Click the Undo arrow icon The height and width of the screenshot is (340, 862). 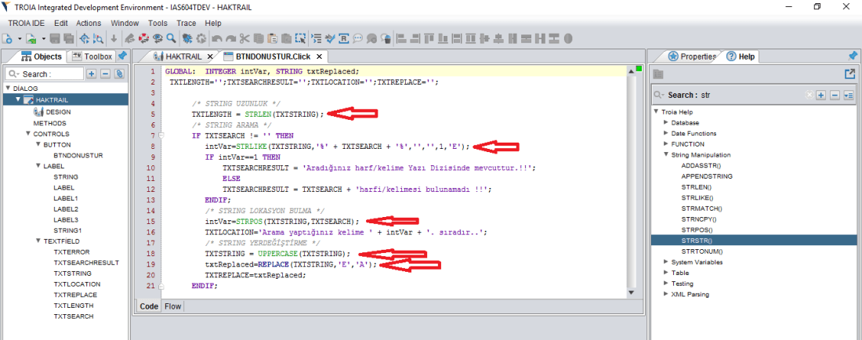point(217,38)
